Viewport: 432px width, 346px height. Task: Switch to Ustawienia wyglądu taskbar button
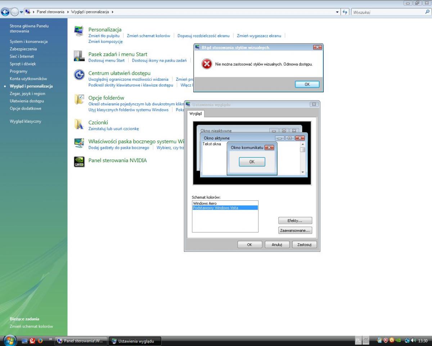tap(135, 341)
